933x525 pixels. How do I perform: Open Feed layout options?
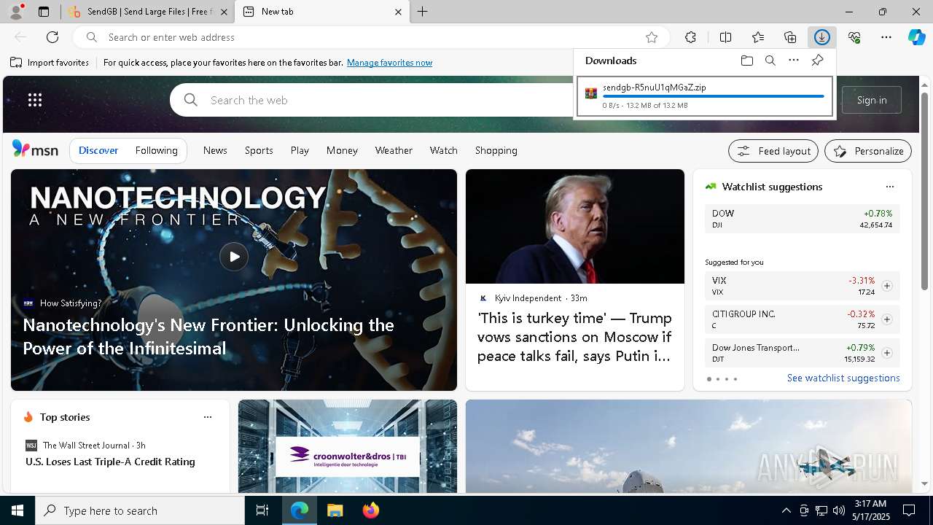[773, 151]
